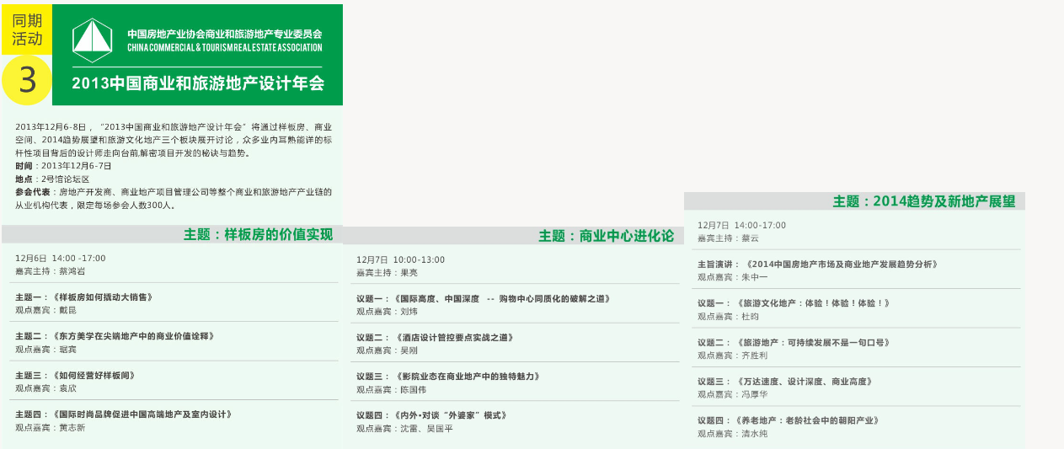This screenshot has width=1064, height=449.
Task: Click 议题二：《旅游地产：可持续发展不是一句口号》
Action: 794,343
